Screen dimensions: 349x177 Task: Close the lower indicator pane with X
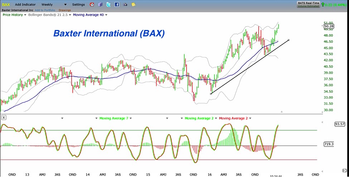[4, 118]
